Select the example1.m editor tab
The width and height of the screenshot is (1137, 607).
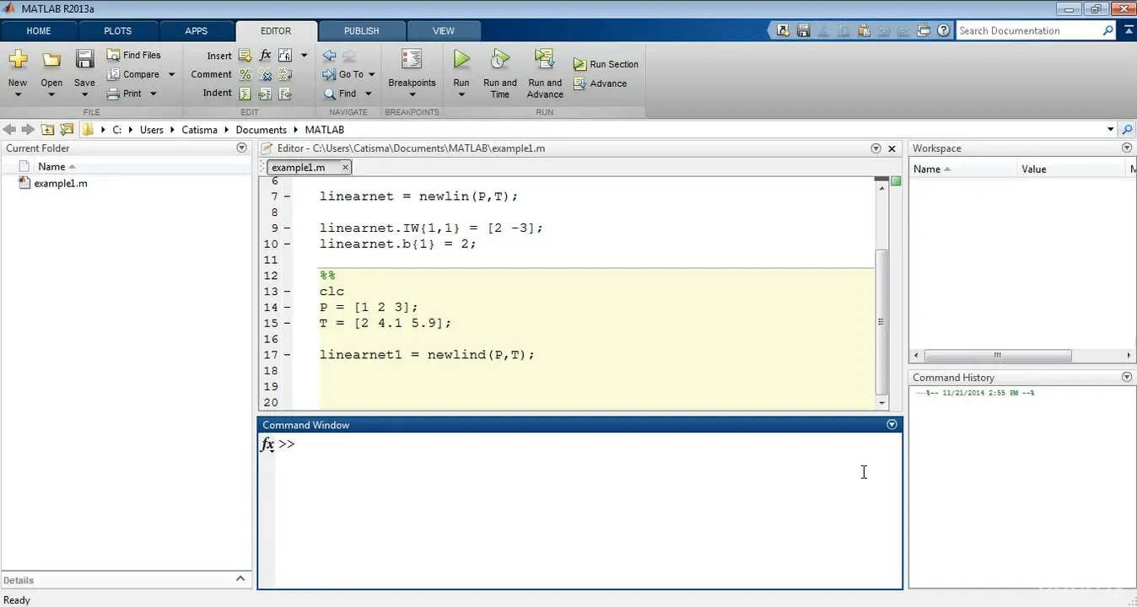click(x=299, y=168)
